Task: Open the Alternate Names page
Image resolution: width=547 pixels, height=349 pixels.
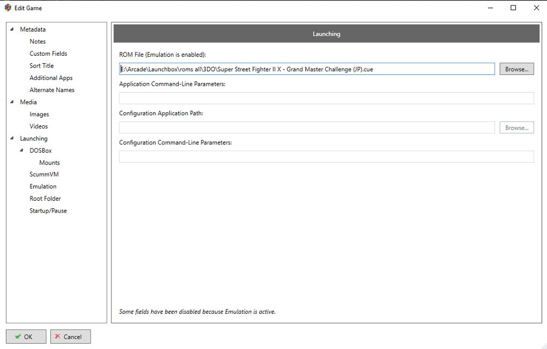Action: click(52, 90)
